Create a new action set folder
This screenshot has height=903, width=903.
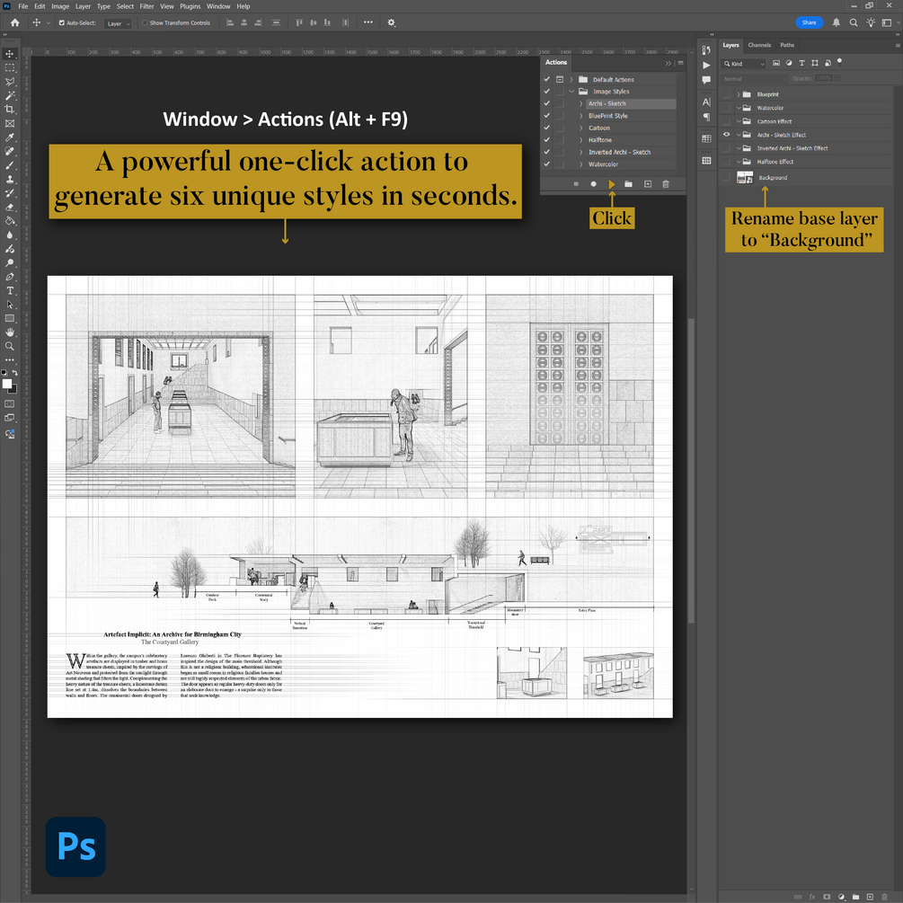coord(628,184)
